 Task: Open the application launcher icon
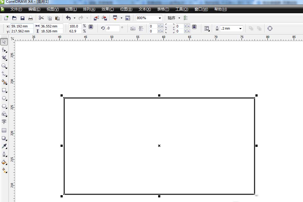pos(115,18)
